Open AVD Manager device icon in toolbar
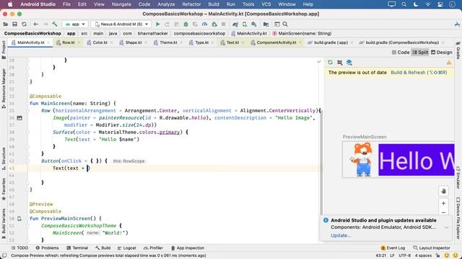462x259 pixels. click(x=245, y=24)
